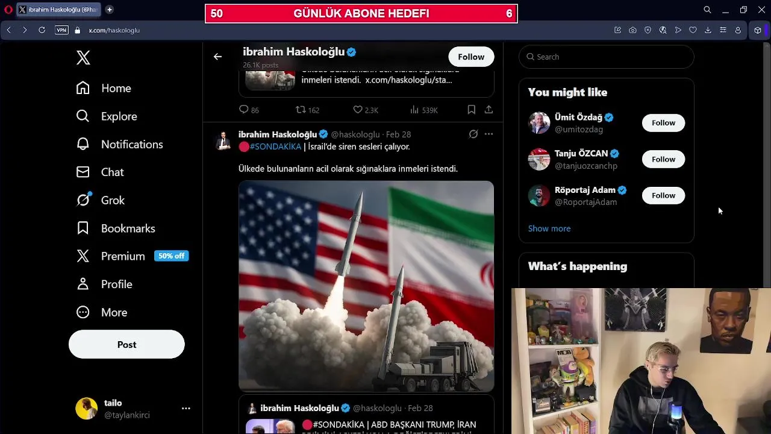The height and width of the screenshot is (434, 771).
Task: Click the X logo in sidebar
Action: tap(83, 57)
